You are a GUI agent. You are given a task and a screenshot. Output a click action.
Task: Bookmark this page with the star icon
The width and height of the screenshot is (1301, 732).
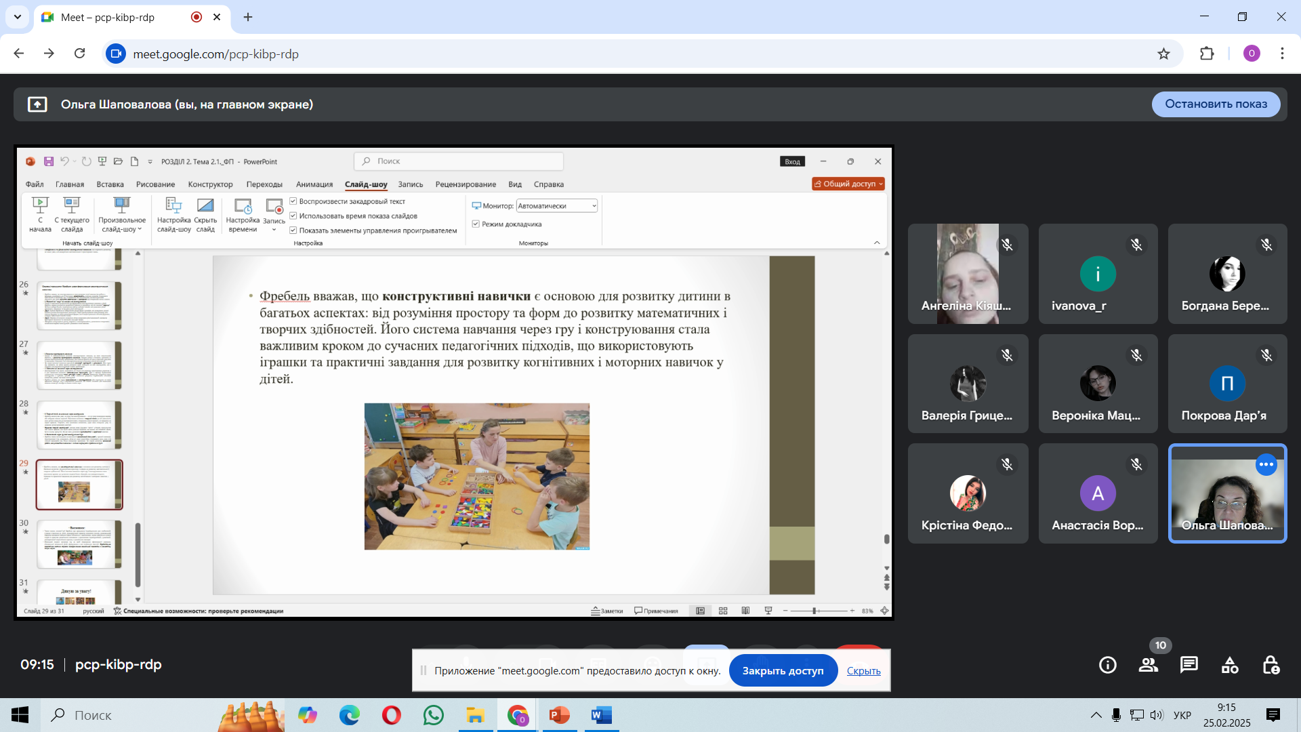1163,54
